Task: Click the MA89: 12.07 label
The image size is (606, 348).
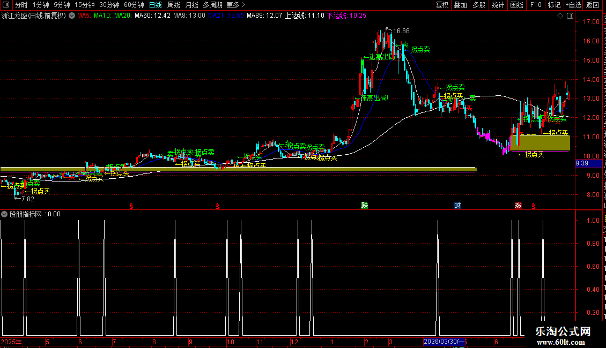Action: 264,16
